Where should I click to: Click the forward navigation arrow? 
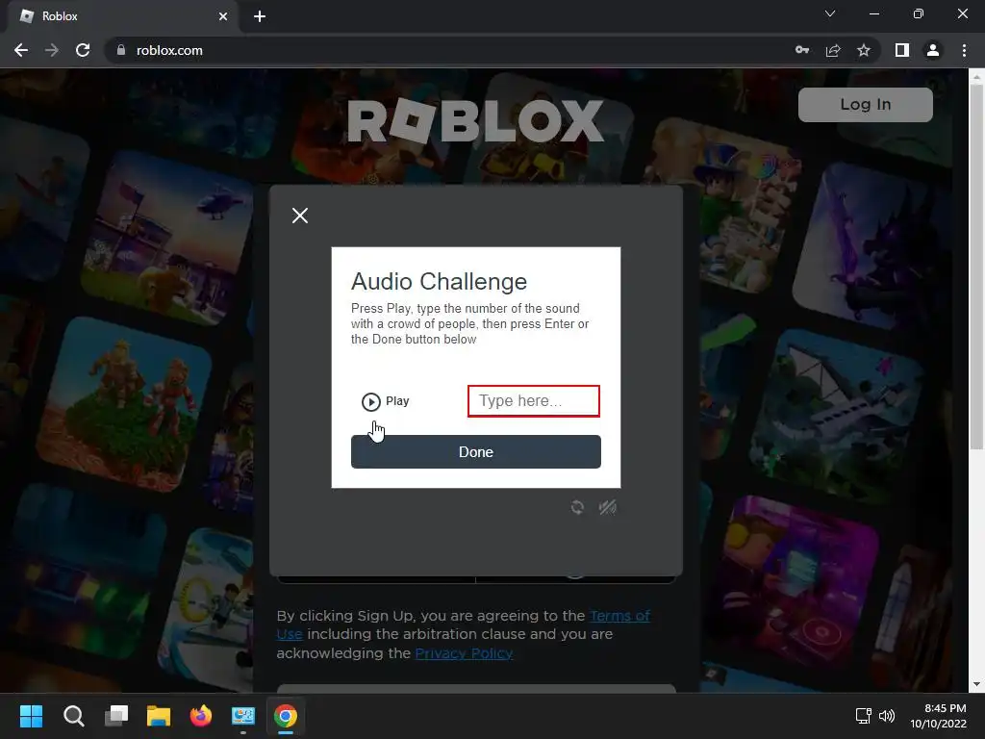[52, 50]
